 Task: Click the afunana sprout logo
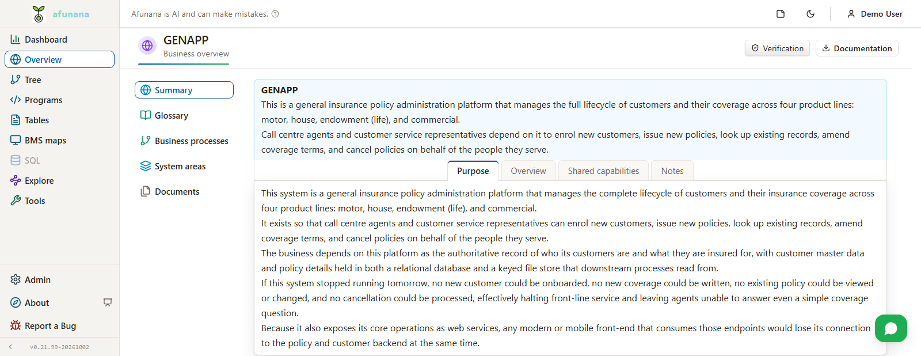tap(39, 14)
